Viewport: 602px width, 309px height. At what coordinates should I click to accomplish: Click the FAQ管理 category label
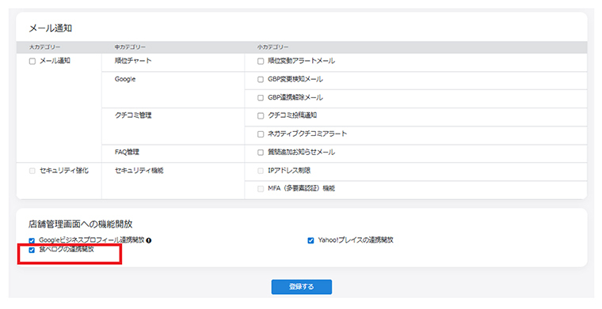127,152
